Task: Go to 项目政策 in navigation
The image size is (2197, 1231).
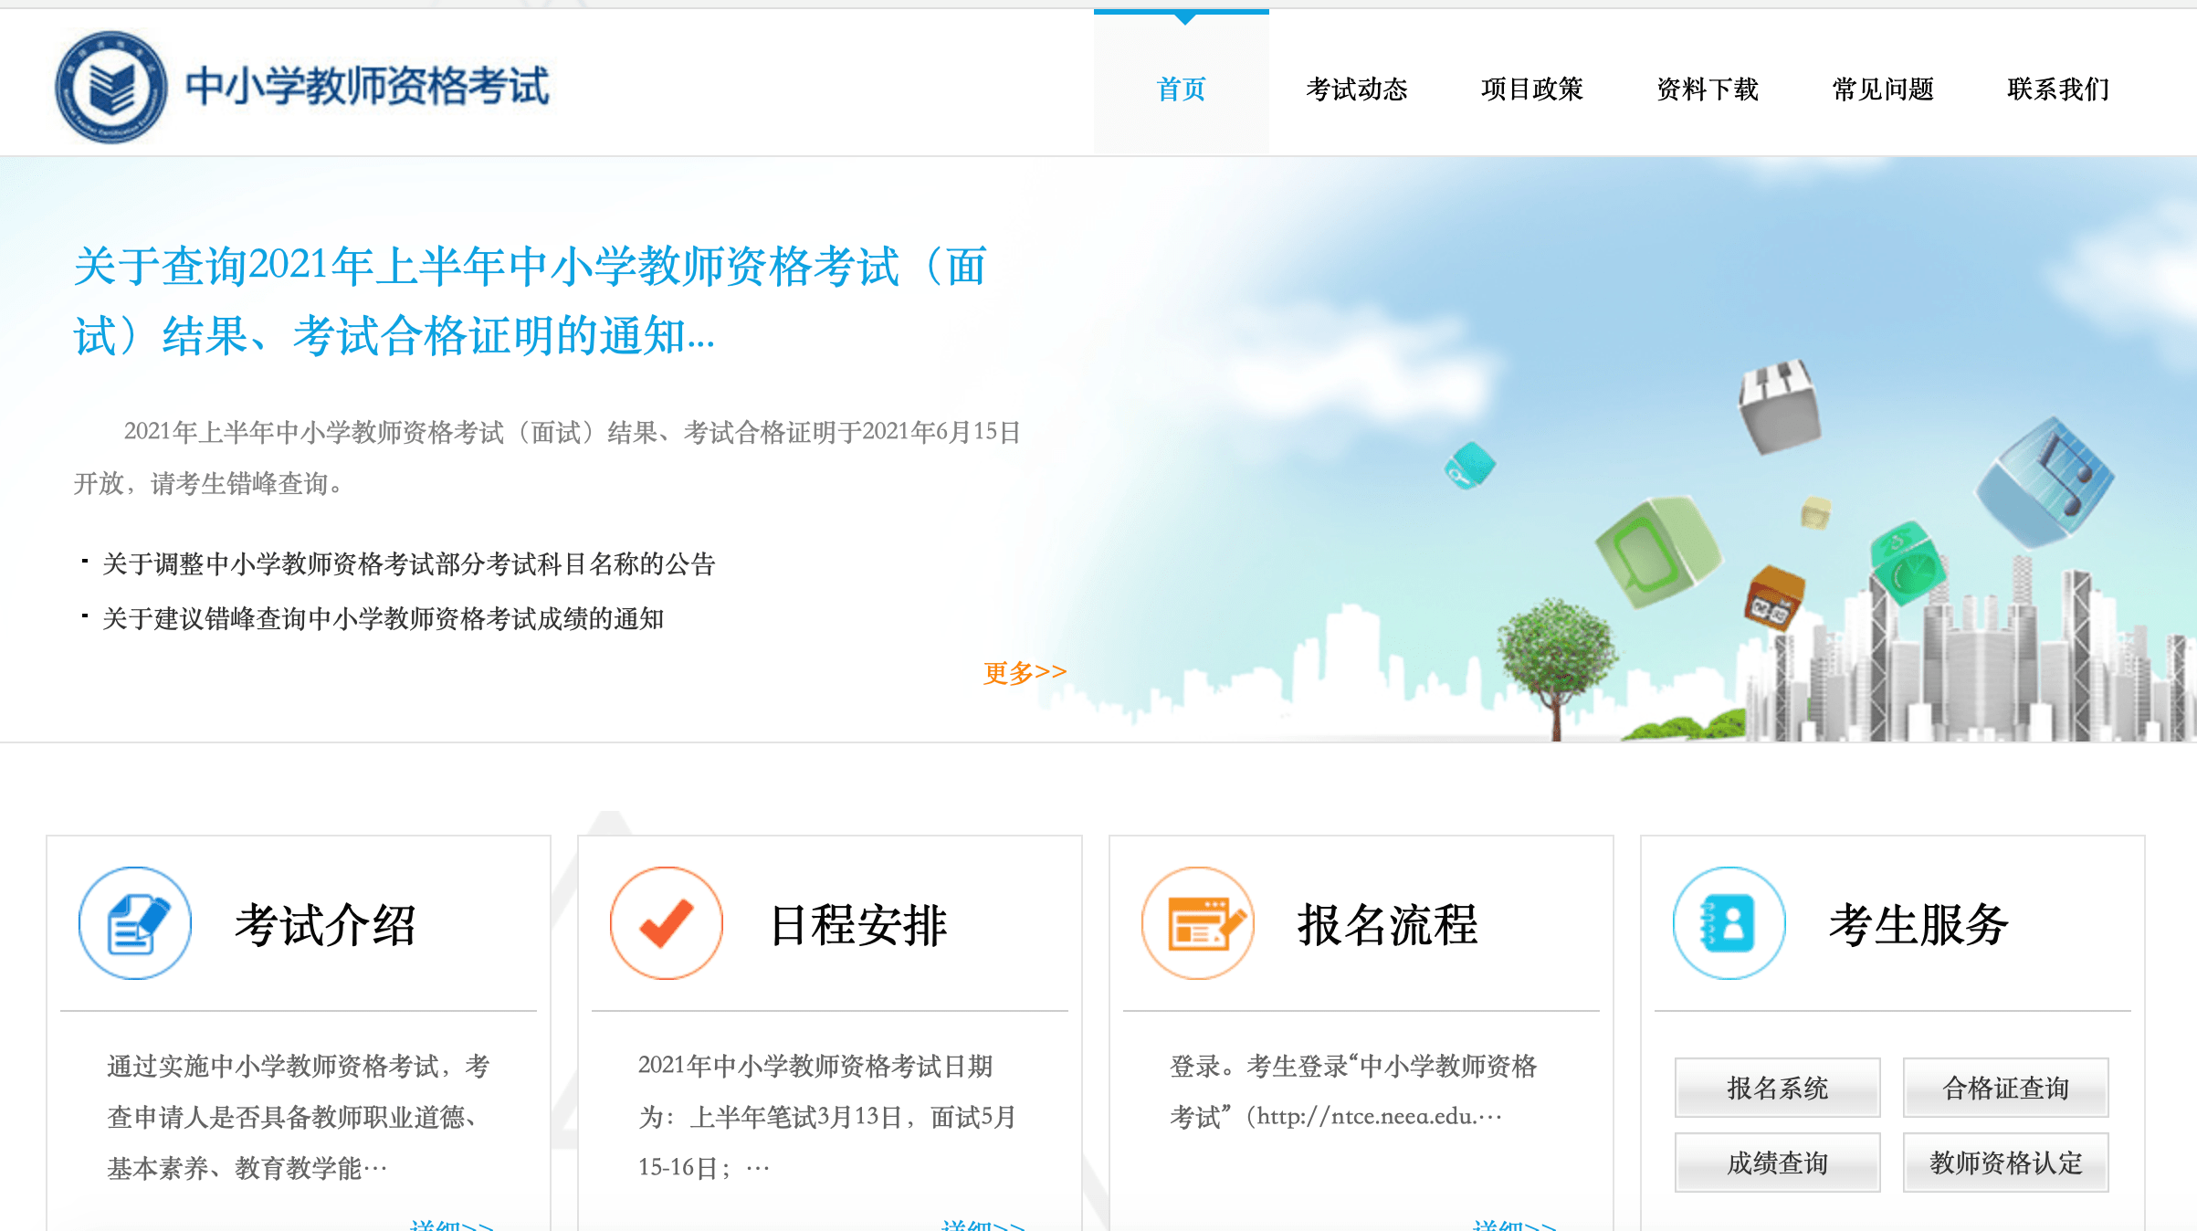Action: pyautogui.click(x=1532, y=89)
